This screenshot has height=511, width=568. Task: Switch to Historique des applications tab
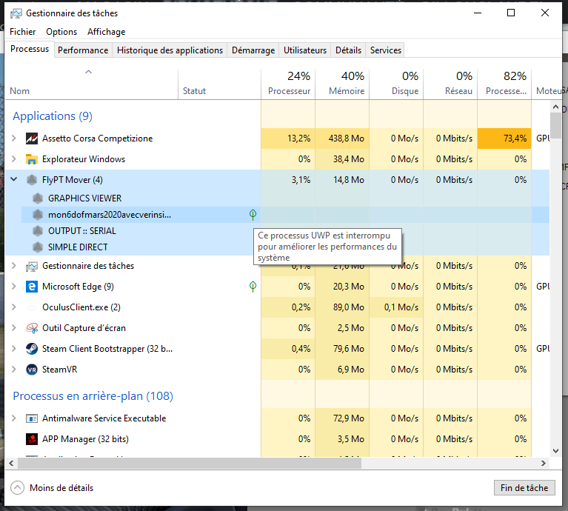click(170, 50)
